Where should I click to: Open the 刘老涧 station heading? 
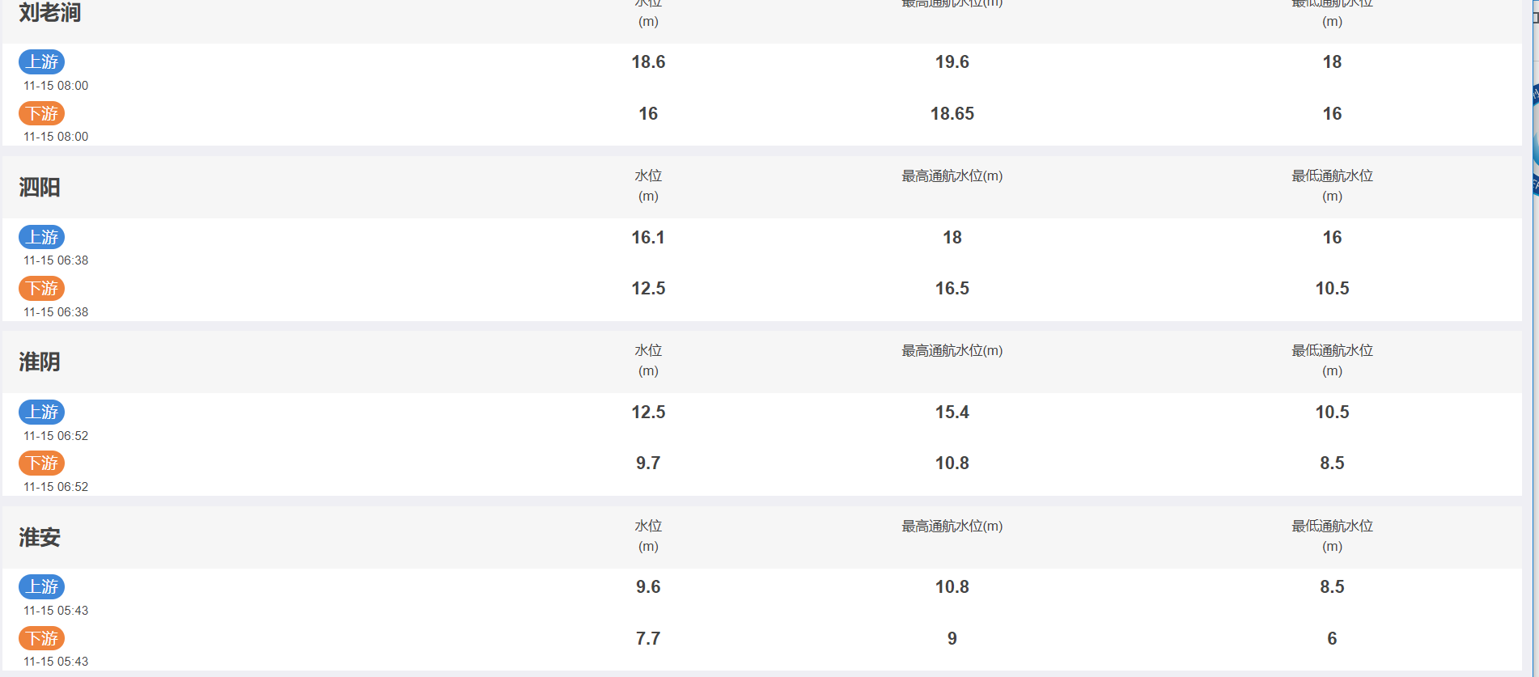point(50,12)
